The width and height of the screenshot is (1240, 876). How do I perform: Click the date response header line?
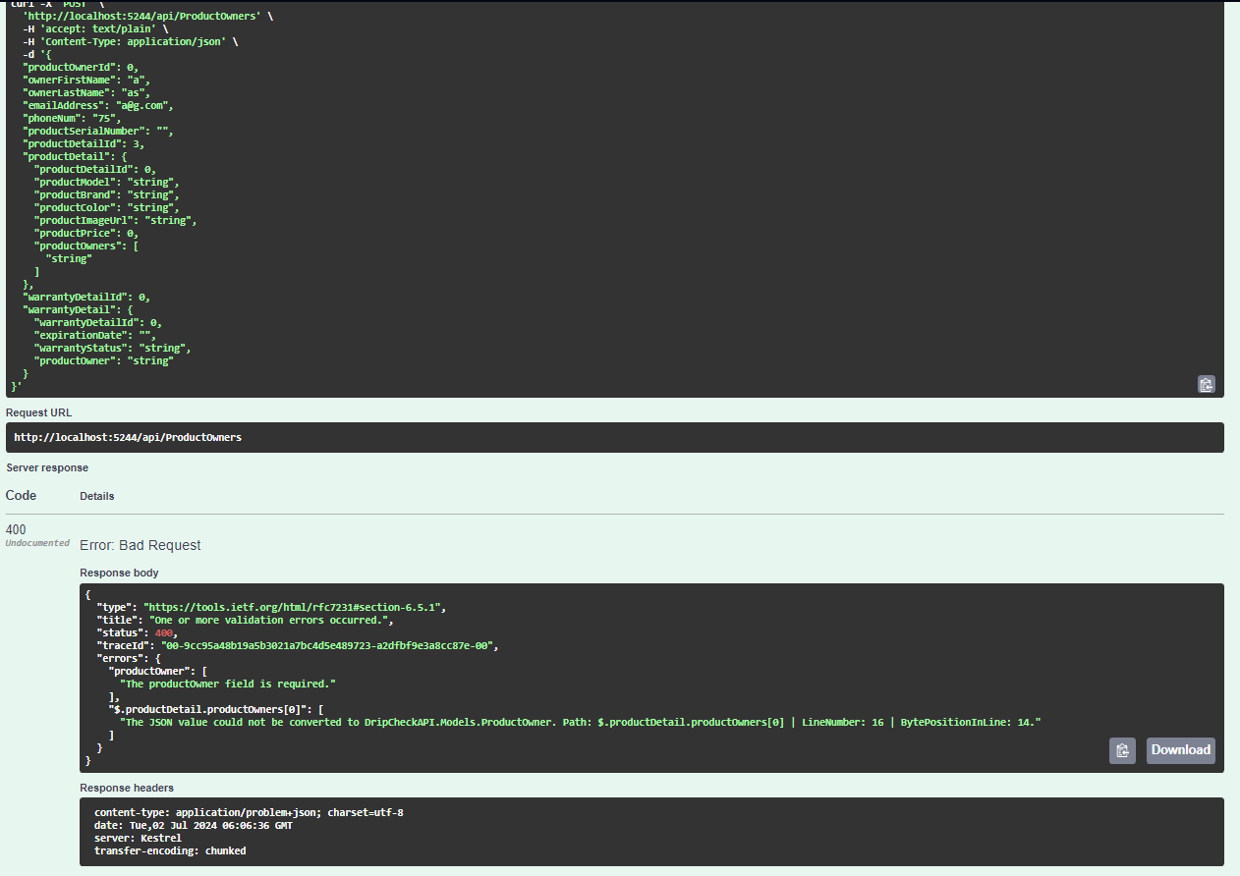click(x=194, y=826)
